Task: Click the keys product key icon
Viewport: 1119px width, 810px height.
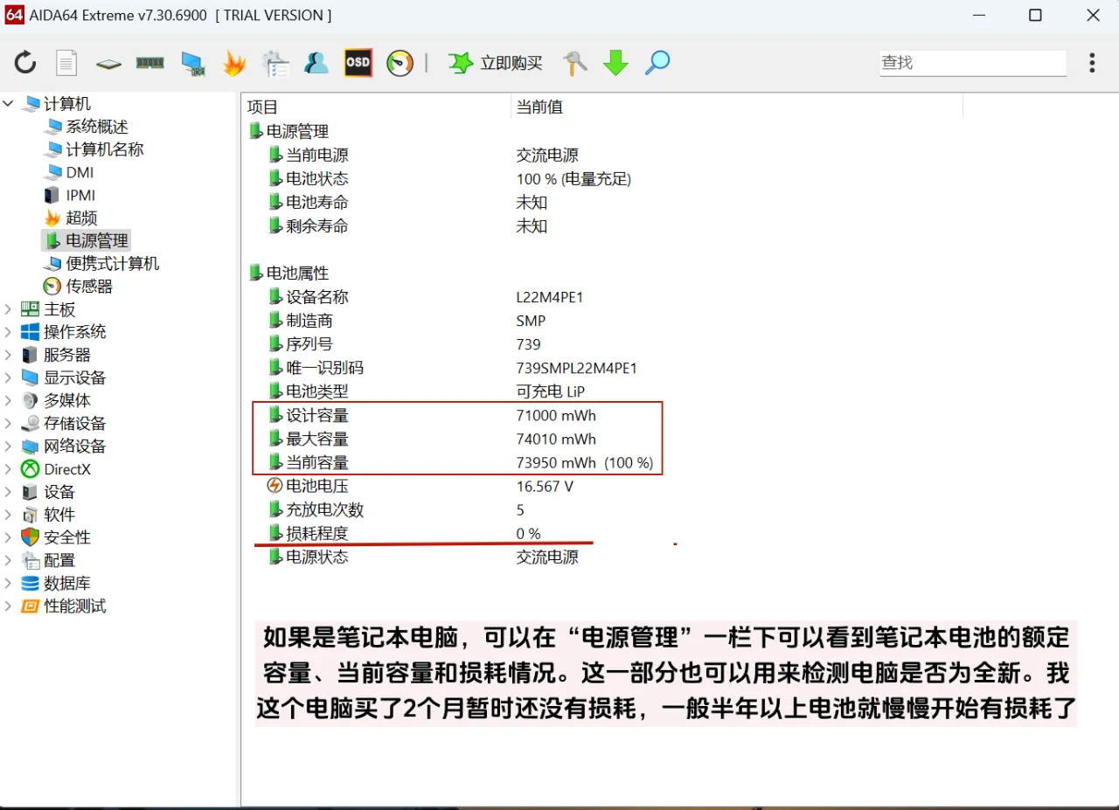Action: coord(574,63)
